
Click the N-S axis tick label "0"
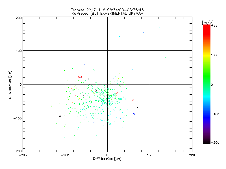(x=21, y=85)
